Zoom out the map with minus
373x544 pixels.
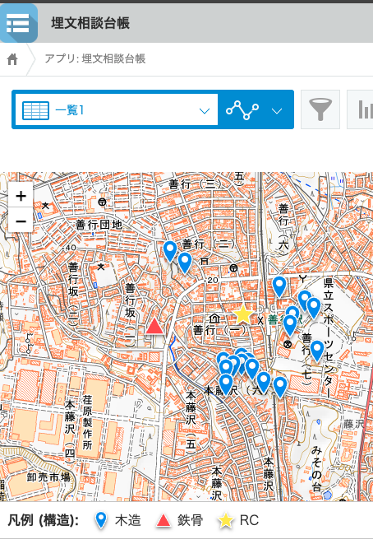(x=21, y=221)
